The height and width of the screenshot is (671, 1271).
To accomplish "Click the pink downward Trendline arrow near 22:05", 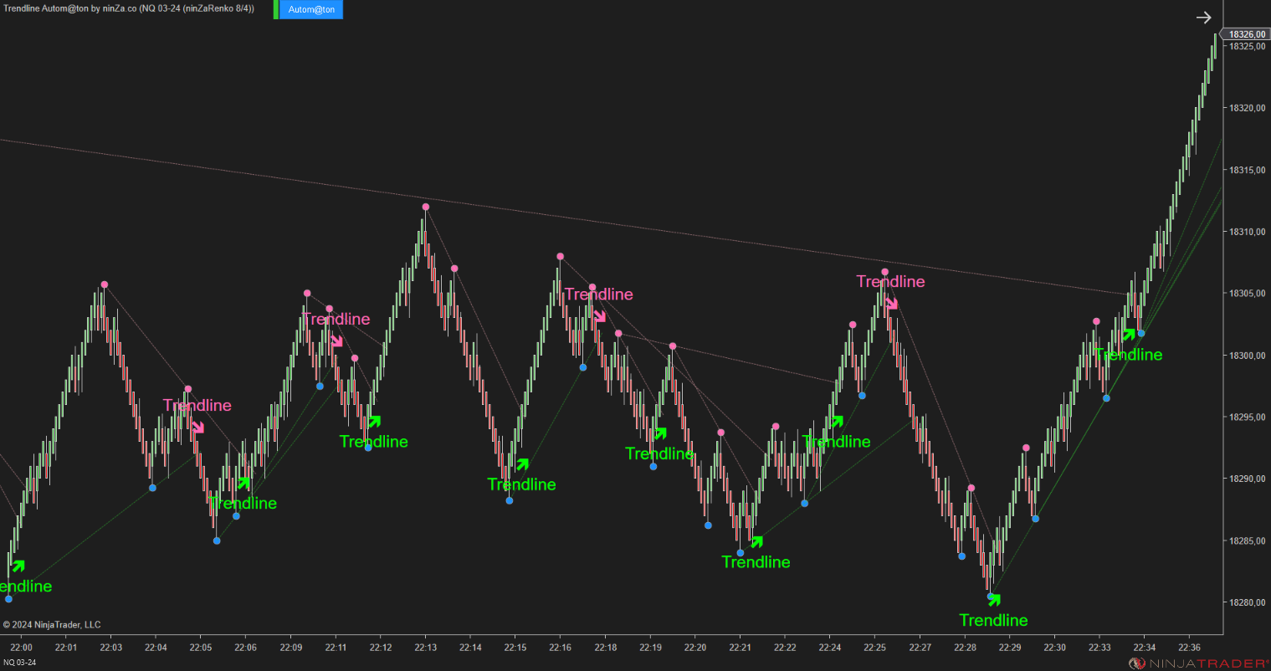I will tap(198, 428).
